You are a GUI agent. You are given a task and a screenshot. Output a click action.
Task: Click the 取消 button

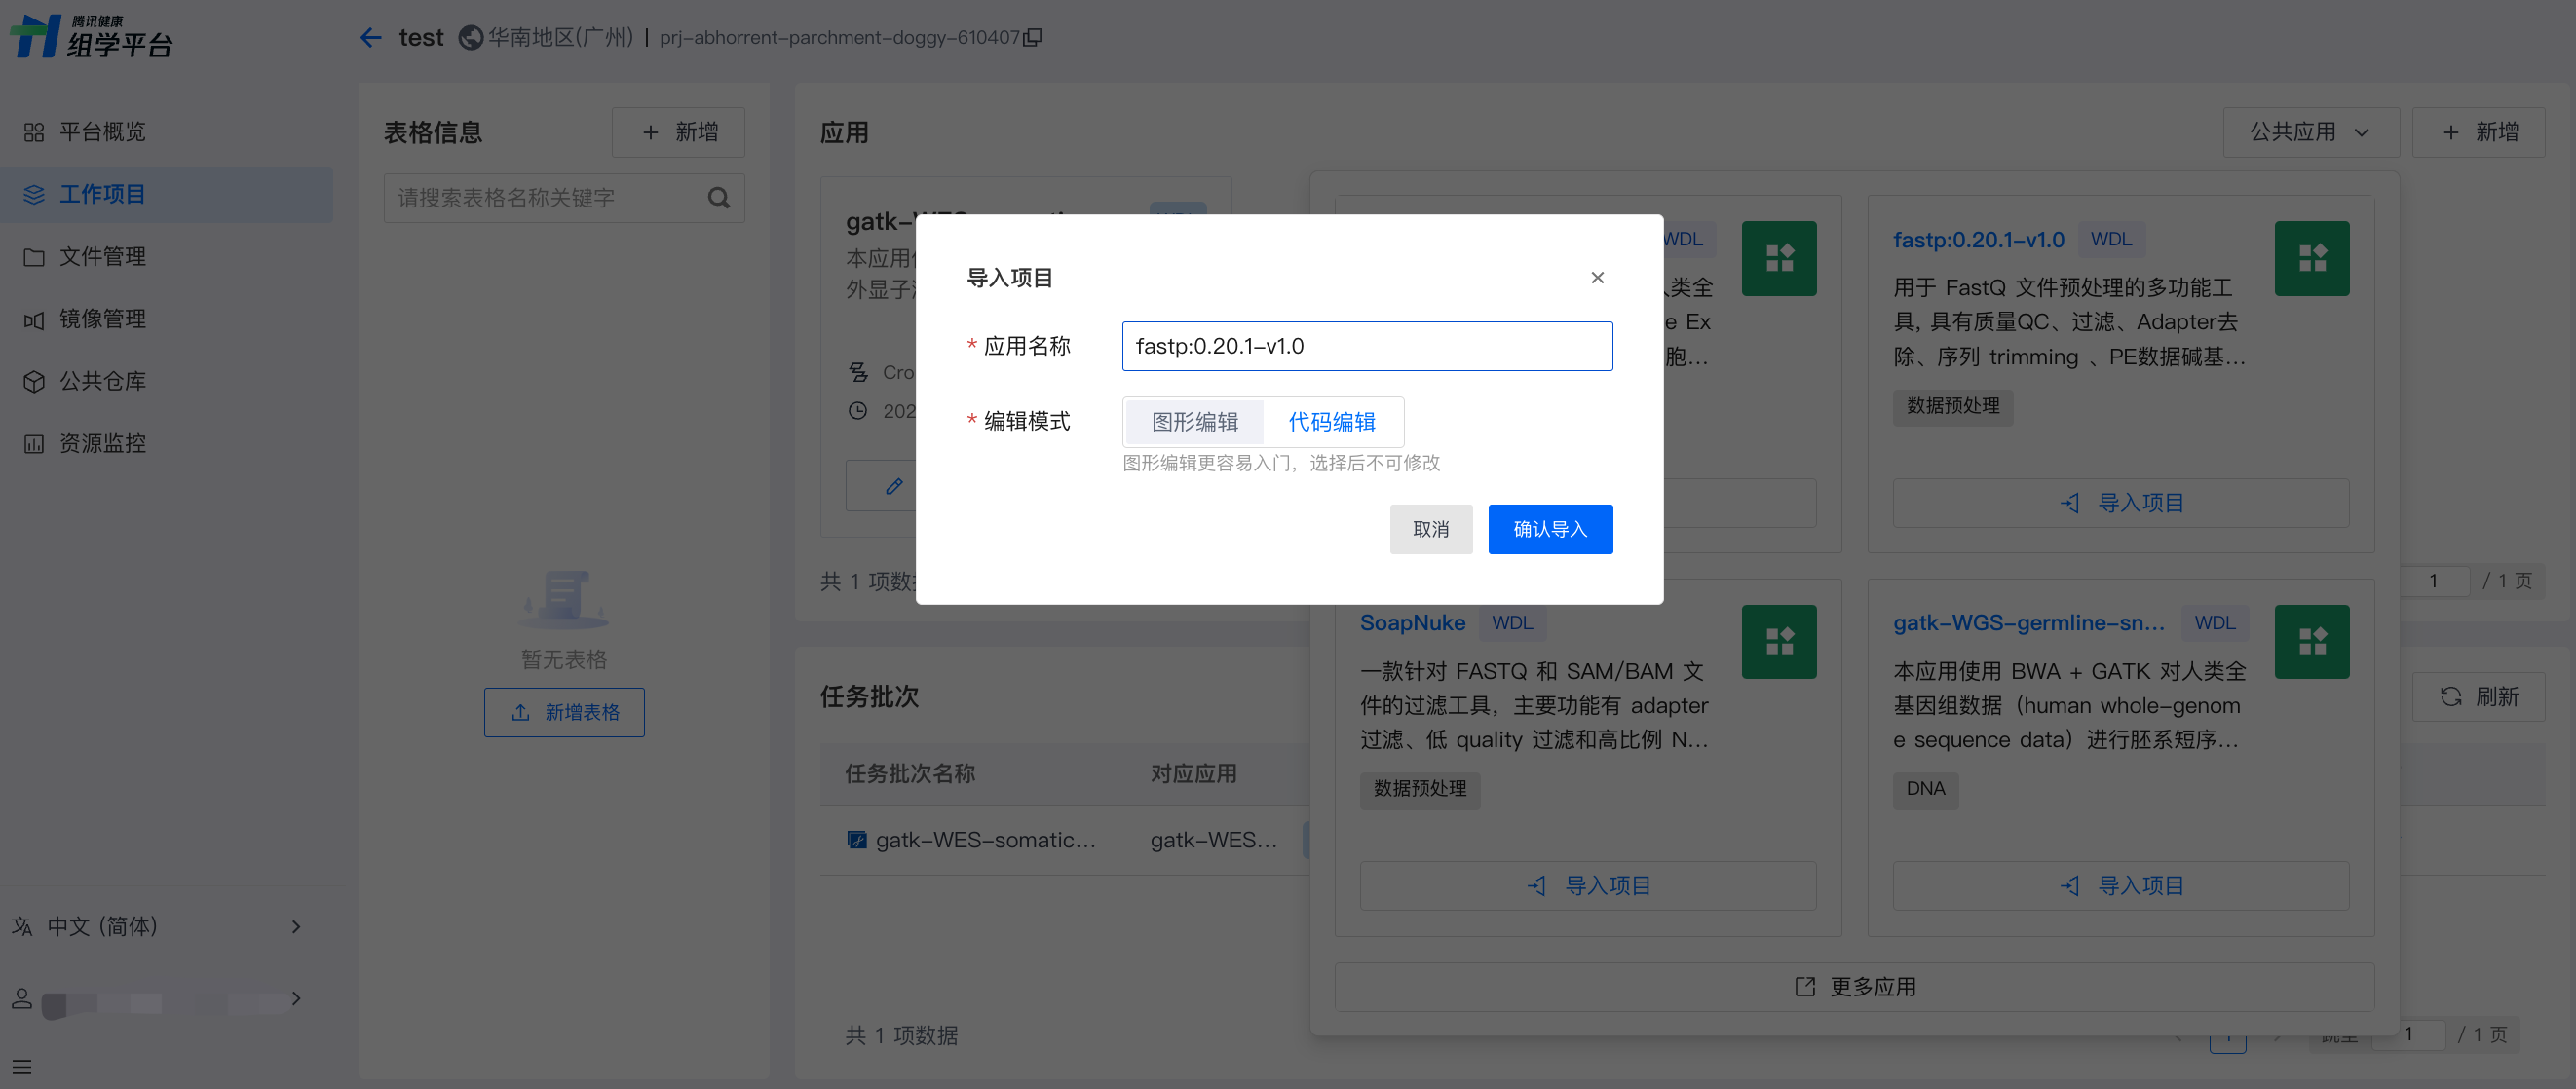point(1430,529)
